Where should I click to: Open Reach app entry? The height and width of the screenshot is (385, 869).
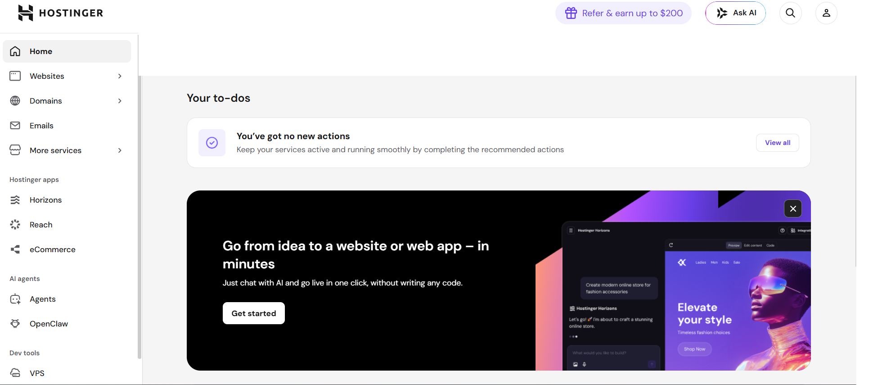[x=67, y=225]
